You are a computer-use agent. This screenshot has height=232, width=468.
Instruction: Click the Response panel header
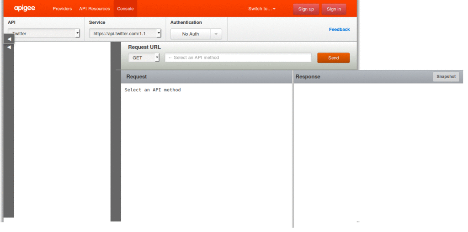378,77
